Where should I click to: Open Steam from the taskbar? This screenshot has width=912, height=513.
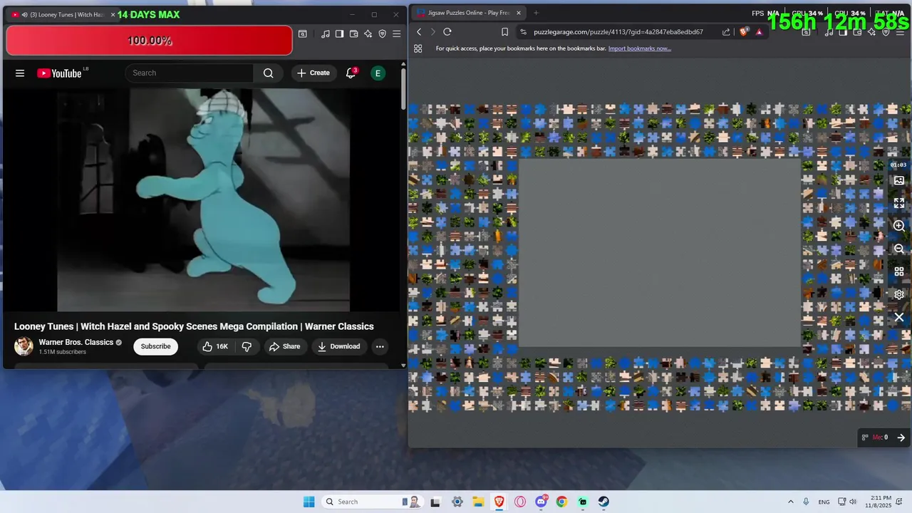603,502
